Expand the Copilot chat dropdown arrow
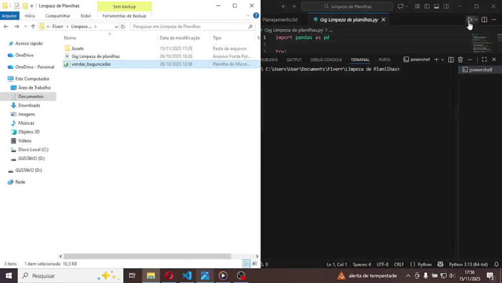Image resolution: width=502 pixels, height=283 pixels. point(407,6)
